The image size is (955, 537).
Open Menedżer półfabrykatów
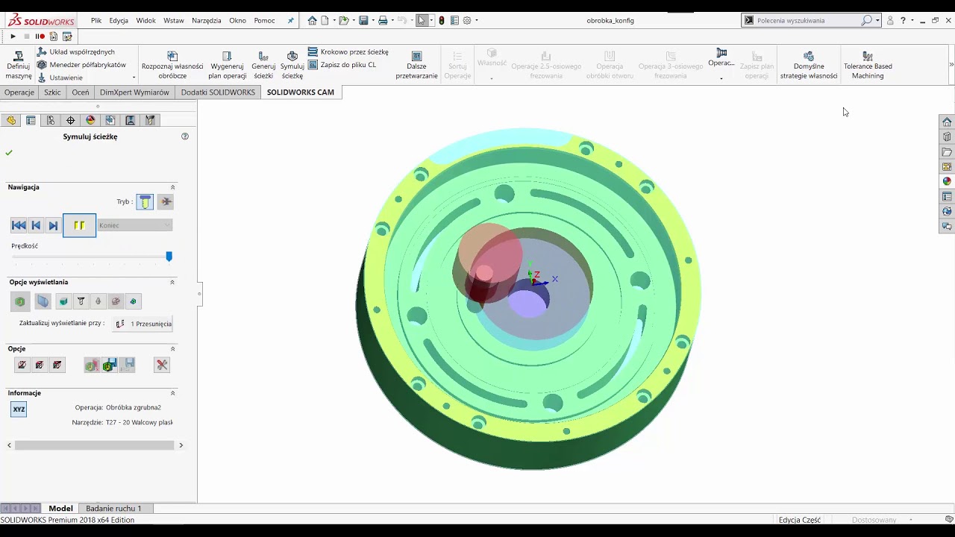81,65
